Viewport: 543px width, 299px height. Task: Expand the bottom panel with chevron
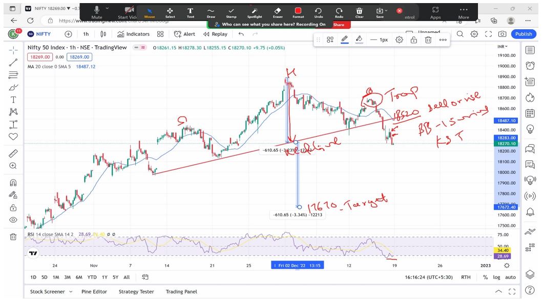point(498,291)
